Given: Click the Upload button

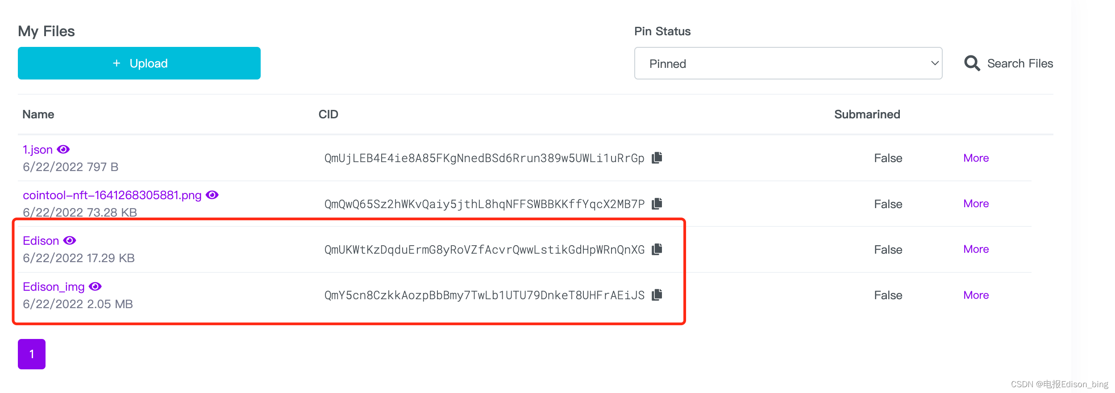Looking at the screenshot, I should [x=139, y=63].
